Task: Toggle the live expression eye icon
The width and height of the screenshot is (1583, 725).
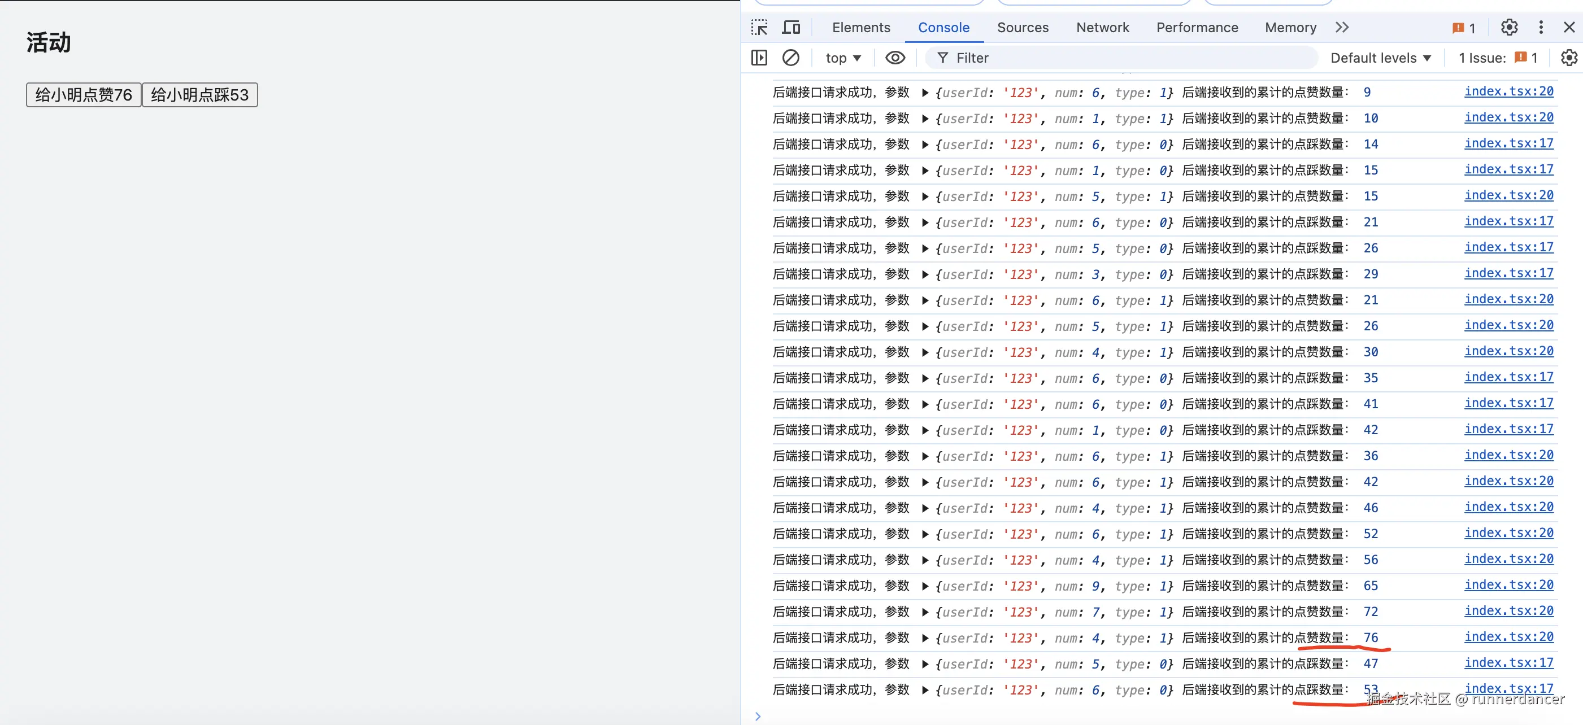Action: point(895,58)
